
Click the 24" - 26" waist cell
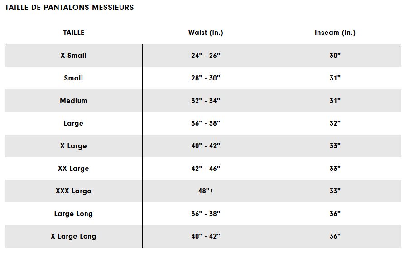coord(206,56)
